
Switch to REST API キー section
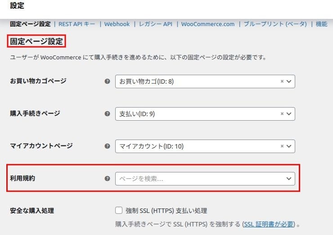point(76,24)
